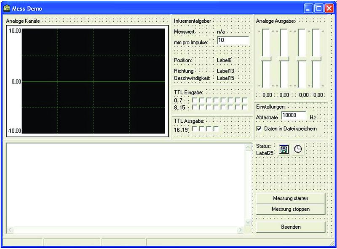
Task: Check fourth TTL Eingabe box in row 0..7
Action: 216,100
